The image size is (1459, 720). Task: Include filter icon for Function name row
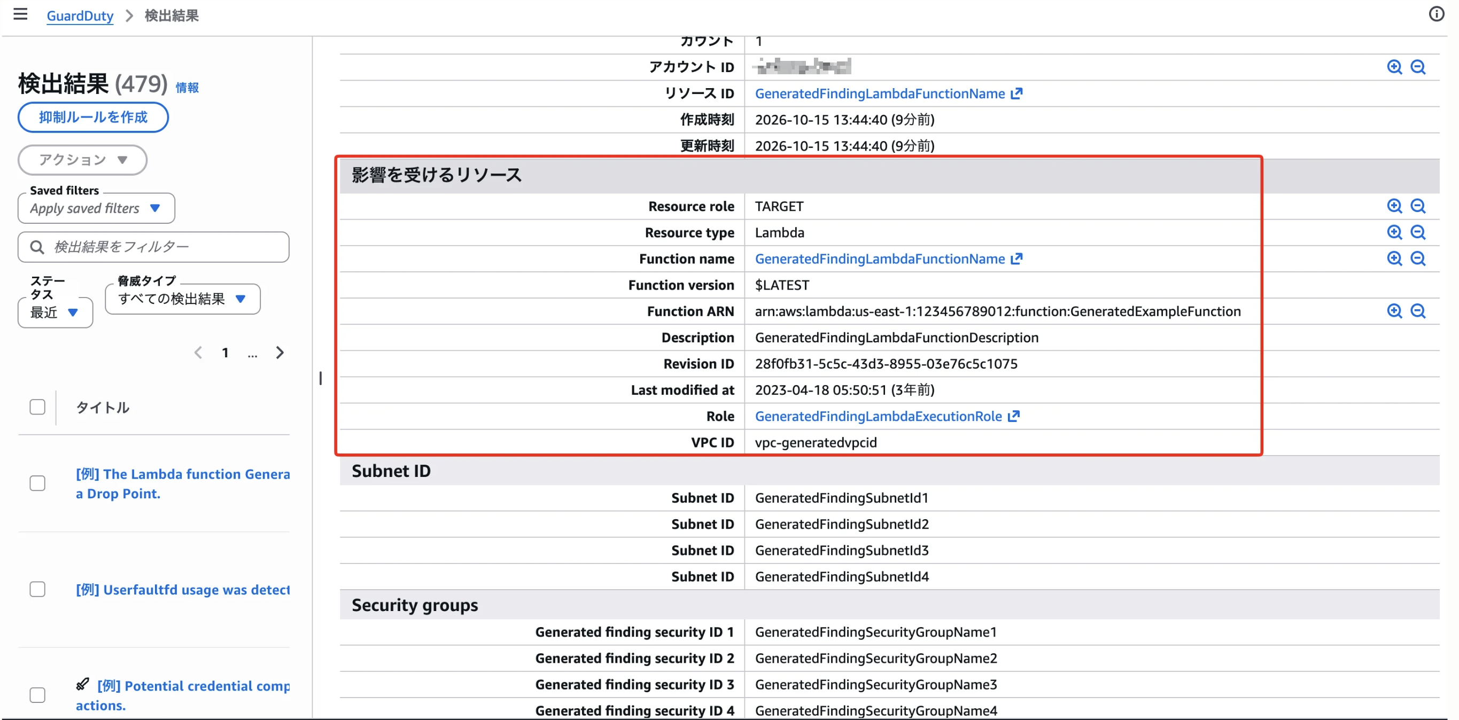1394,259
